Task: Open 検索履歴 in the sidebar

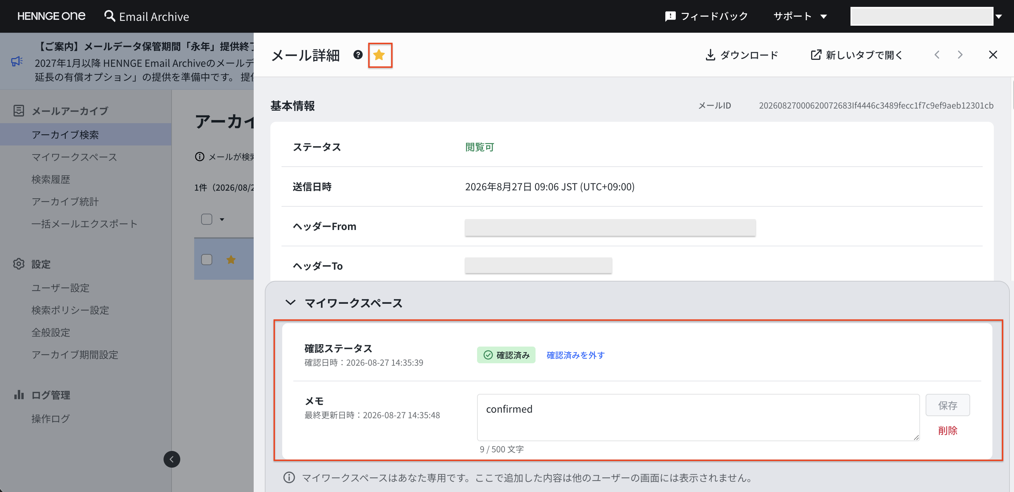Action: click(51, 180)
